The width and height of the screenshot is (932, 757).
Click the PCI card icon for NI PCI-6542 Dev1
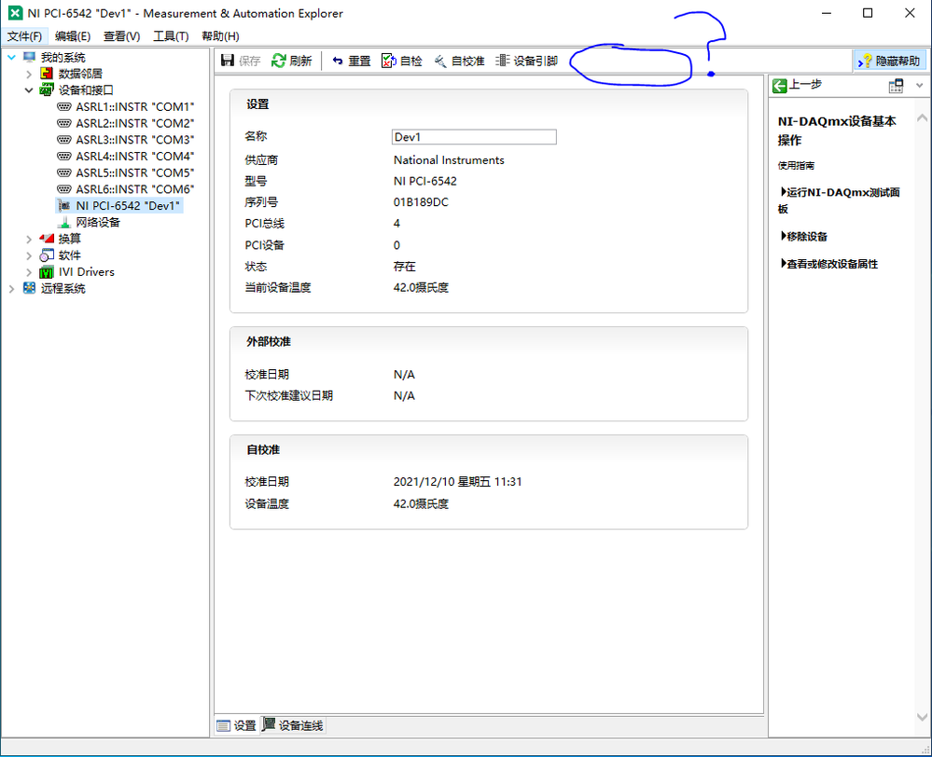pos(64,206)
